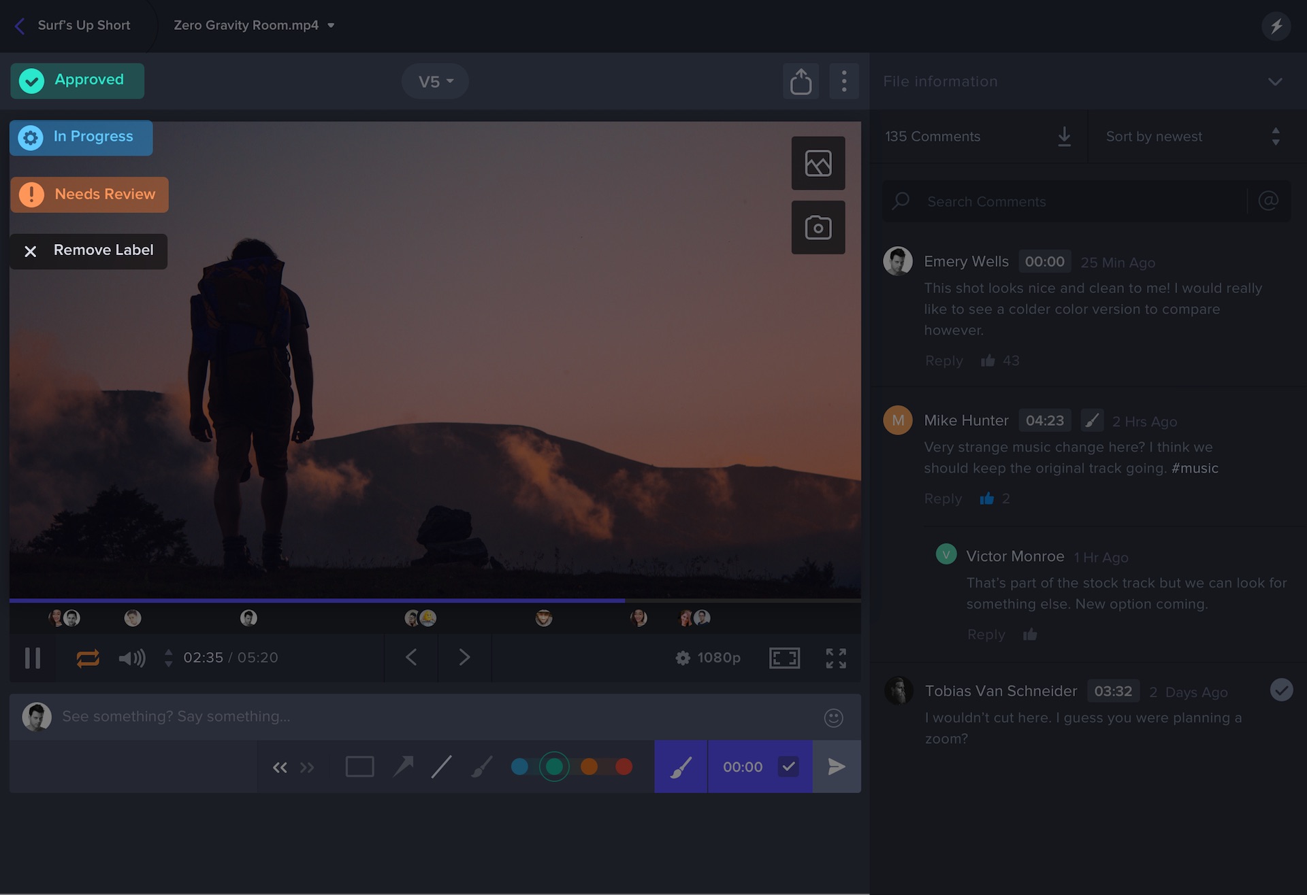This screenshot has width=1307, height=895.
Task: Select the rectangle annotation tool
Action: coord(359,766)
